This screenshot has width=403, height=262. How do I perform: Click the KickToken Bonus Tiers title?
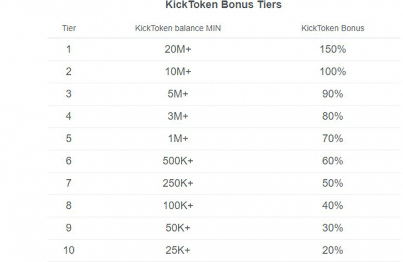point(223,5)
